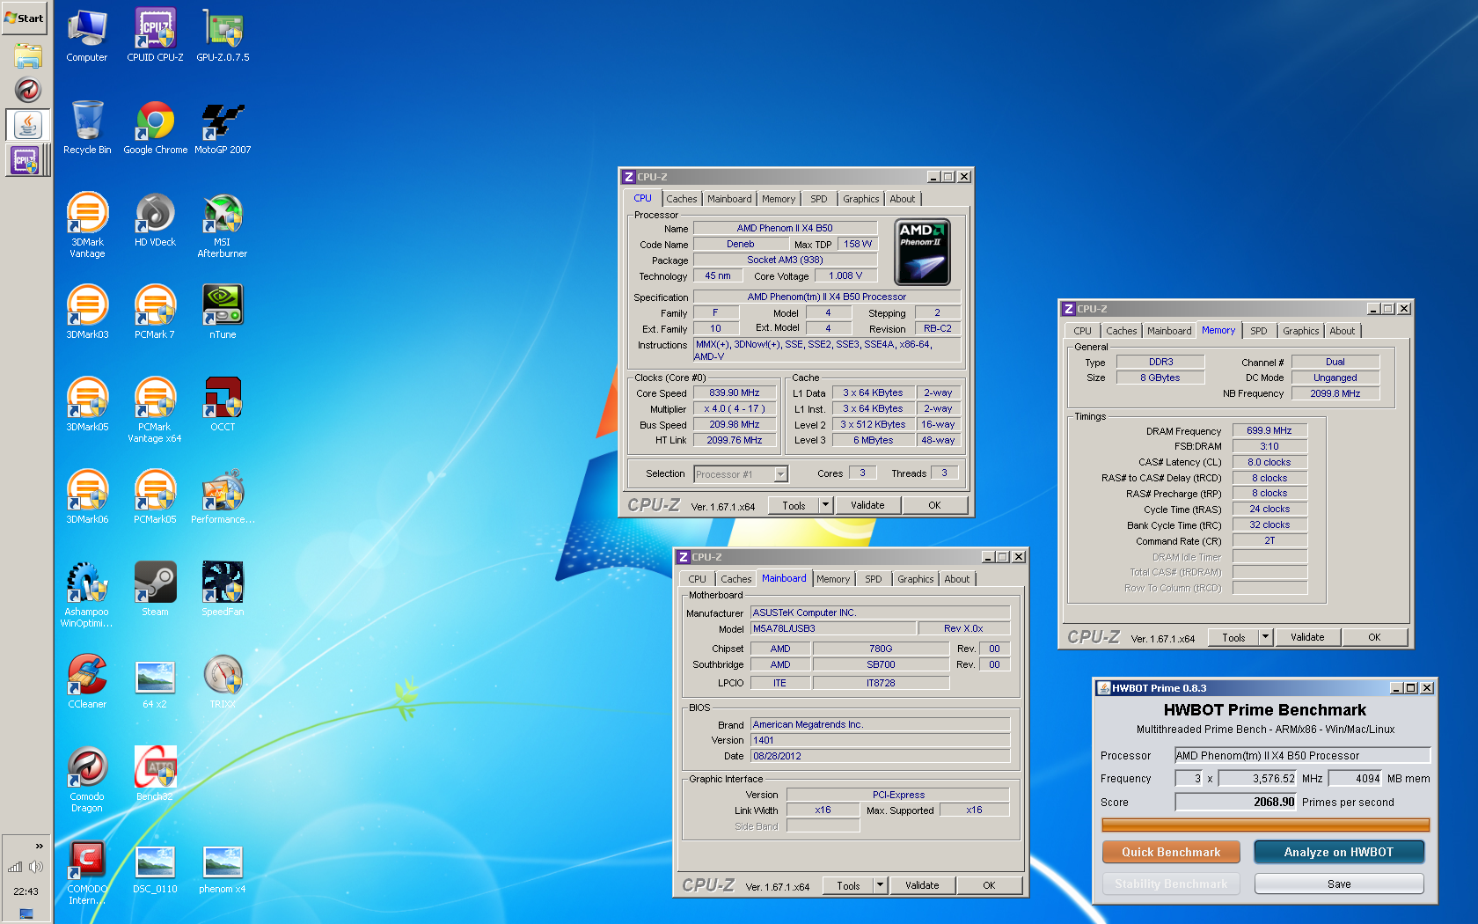Open SpeedFan desktop shortcut
This screenshot has width=1478, height=924.
click(223, 590)
